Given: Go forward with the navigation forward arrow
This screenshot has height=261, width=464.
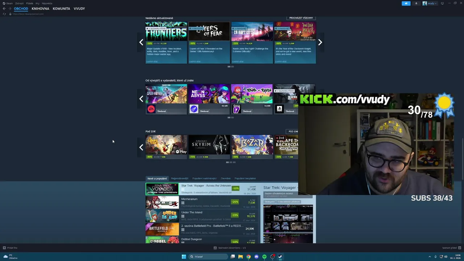Looking at the screenshot, I should [x=9, y=9].
